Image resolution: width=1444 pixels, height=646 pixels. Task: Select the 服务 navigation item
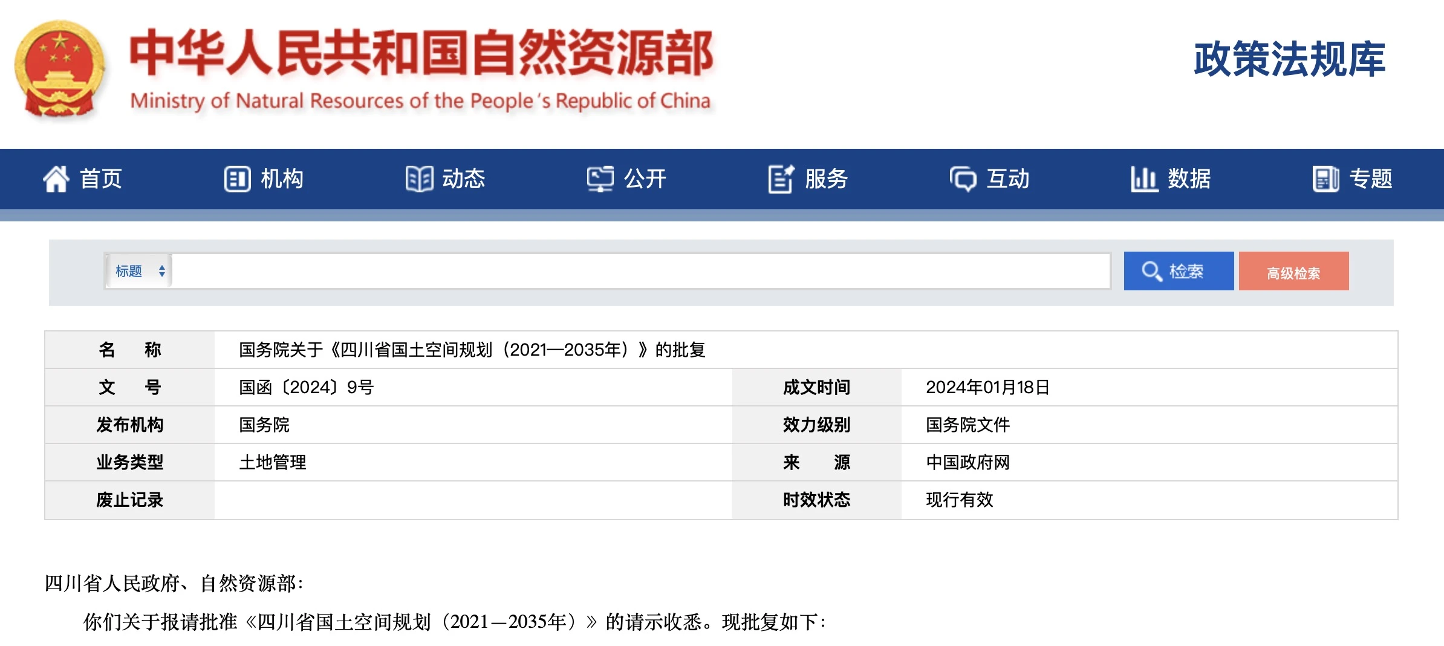826,179
